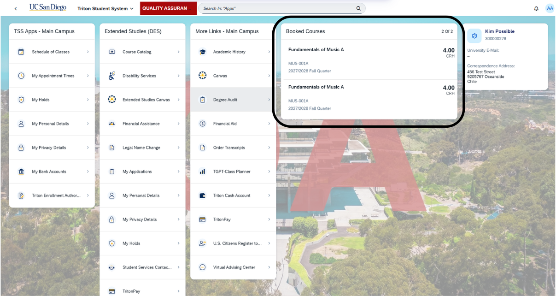This screenshot has width=556, height=296.
Task: Open Extended Studies Canvas link
Action: [142, 100]
